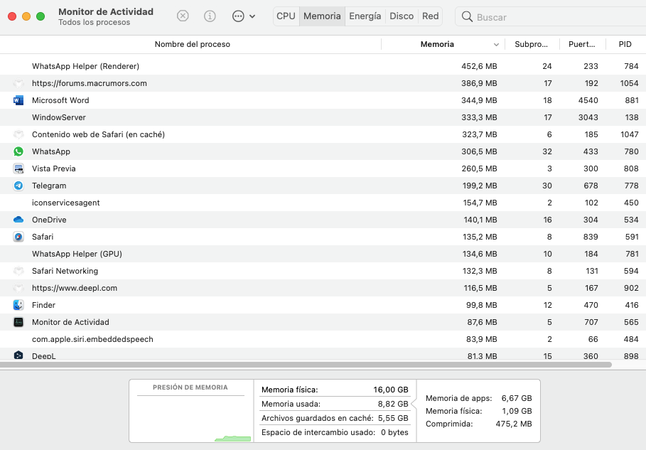Viewport: 646px width, 450px height.
Task: Open the Disco tab
Action: (402, 16)
